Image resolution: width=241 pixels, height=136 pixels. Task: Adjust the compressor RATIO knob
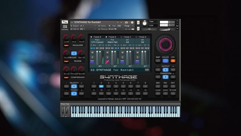[66, 70]
